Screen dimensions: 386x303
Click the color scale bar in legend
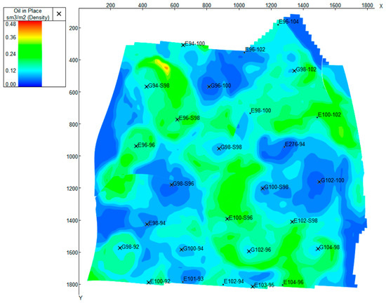pyautogui.click(x=29, y=53)
